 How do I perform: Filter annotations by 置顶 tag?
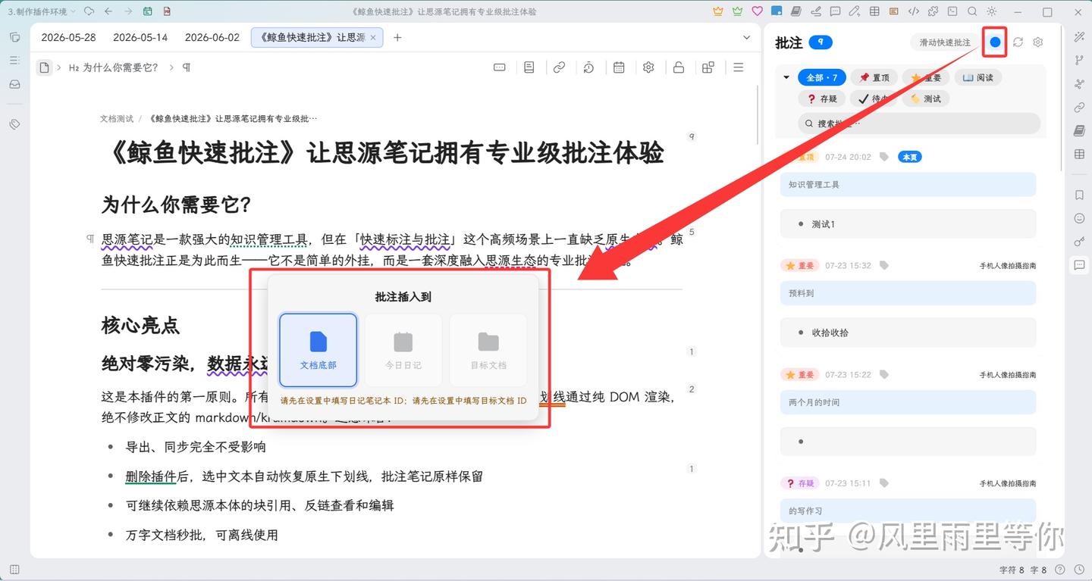pos(874,77)
